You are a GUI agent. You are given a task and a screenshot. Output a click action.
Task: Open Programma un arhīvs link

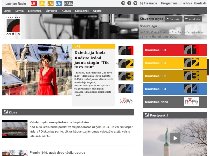pos(176,3)
